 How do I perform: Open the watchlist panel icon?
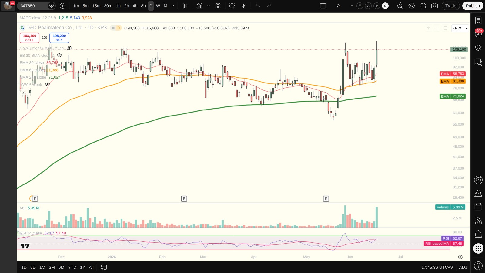[x=478, y=20]
